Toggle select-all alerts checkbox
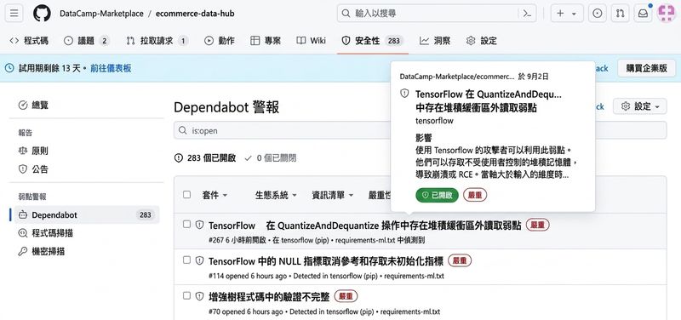 coord(186,195)
